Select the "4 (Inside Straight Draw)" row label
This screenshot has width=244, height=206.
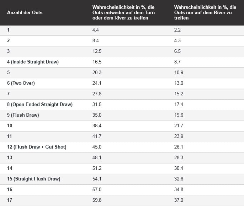pyautogui.click(x=33, y=62)
